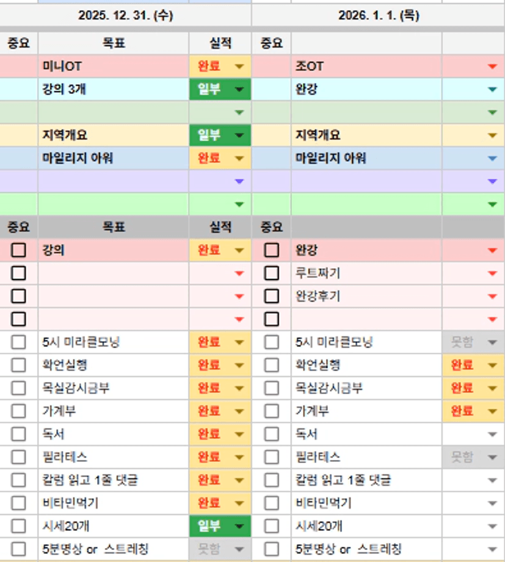This screenshot has height=562, width=505.
Task: Click the 마일리지 아워 cell under Dec 31
Action: 113,158
